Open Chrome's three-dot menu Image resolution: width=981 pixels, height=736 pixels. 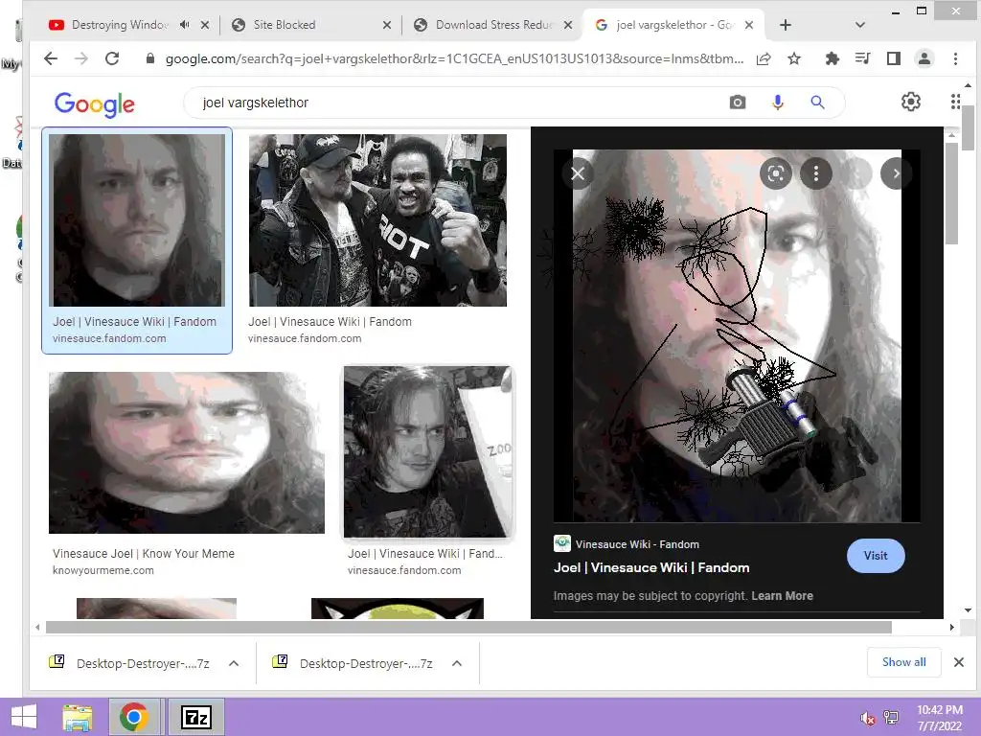pyautogui.click(x=955, y=58)
